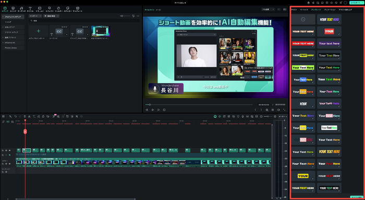Take a snapshot with the camera icon

click(x=273, y=110)
